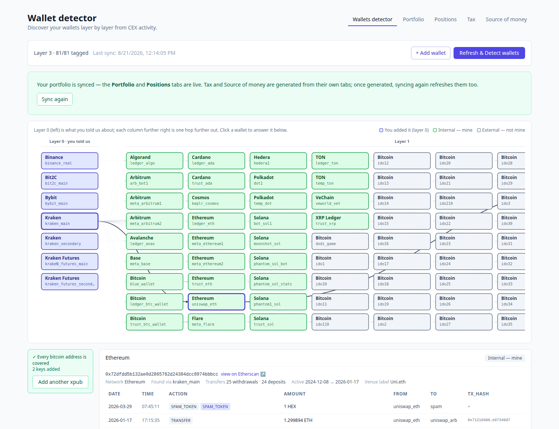The height and width of the screenshot is (429, 559).
Task: Select the Avalanche ledger_avax wallet
Action: (155, 241)
